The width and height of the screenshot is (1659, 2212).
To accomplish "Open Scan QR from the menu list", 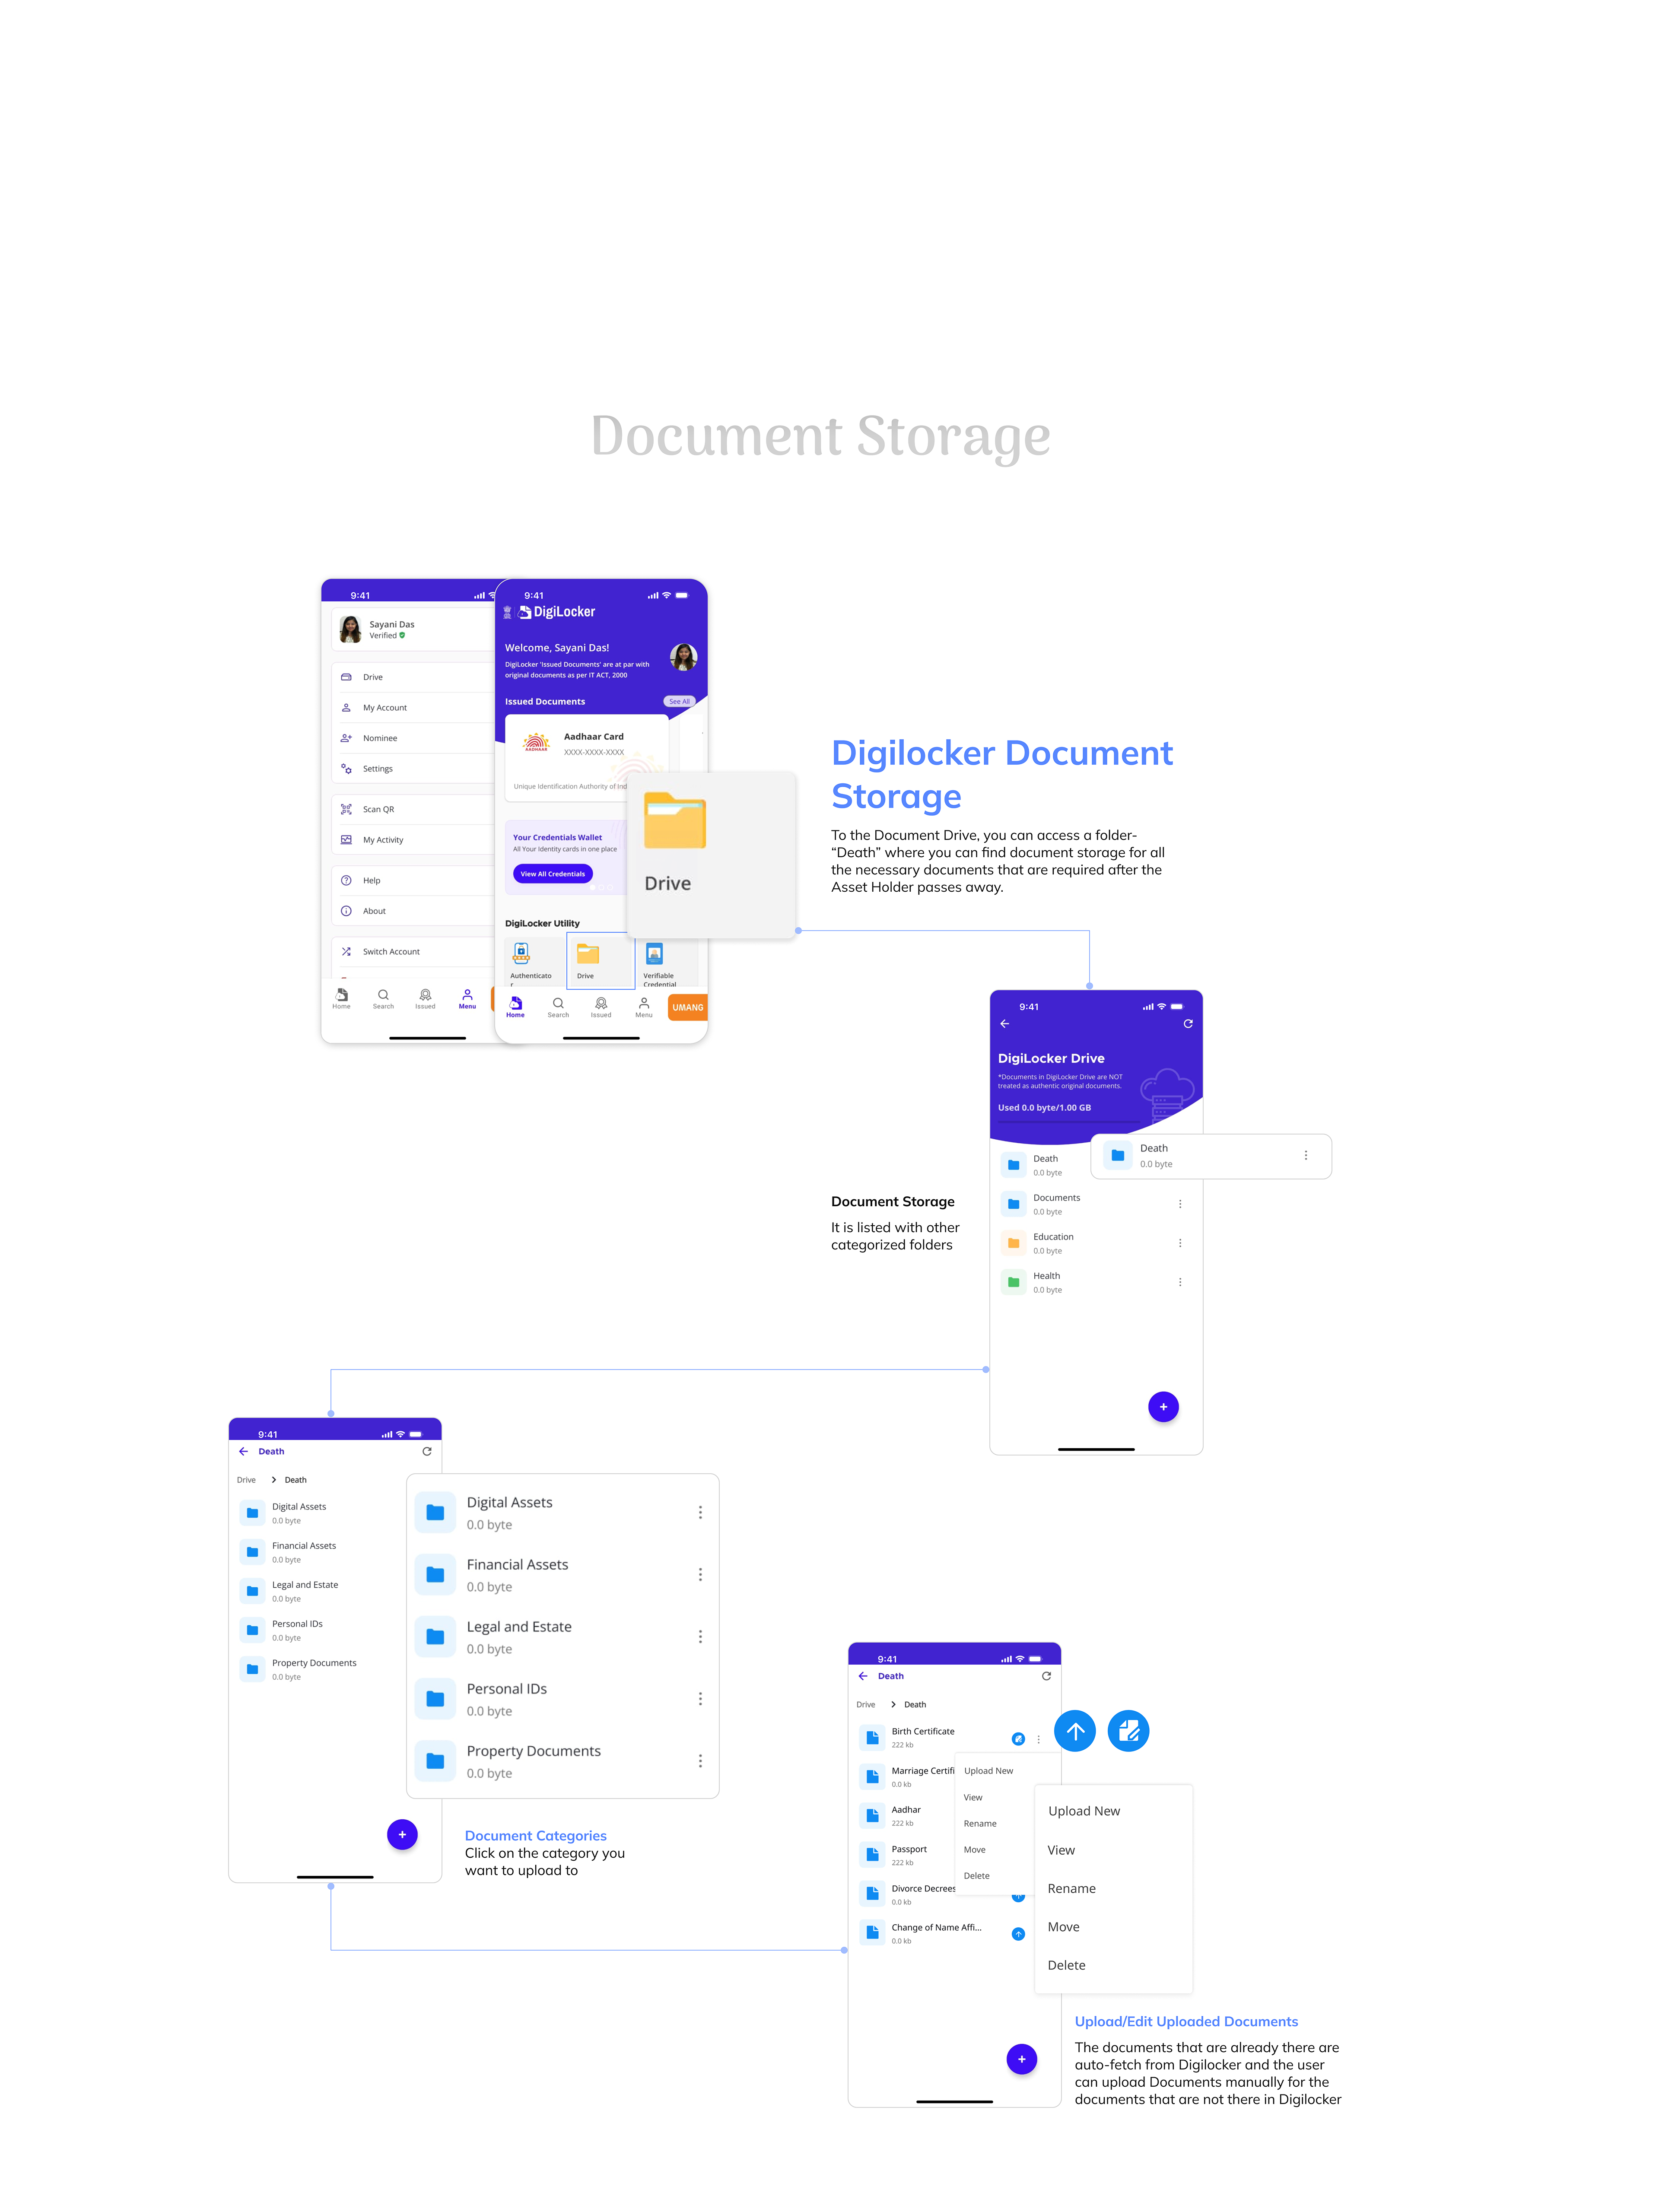I will (x=378, y=809).
